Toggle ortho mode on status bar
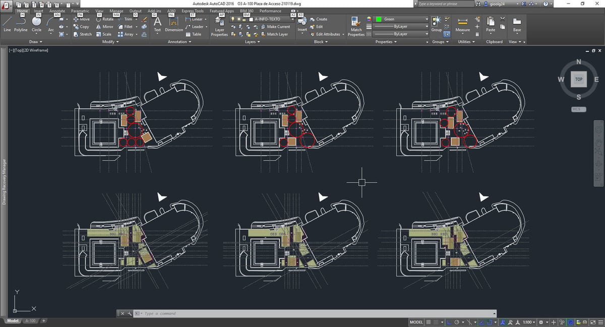Screen dimensions: 605x327 [x=448, y=321]
